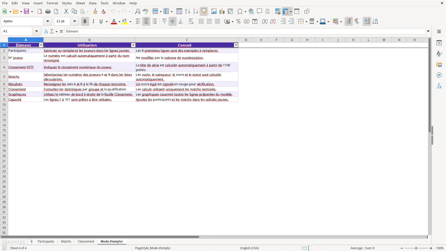The height and width of the screenshot is (251, 446).
Task: Open filter dropdown on Élément header
Action: [41, 45]
